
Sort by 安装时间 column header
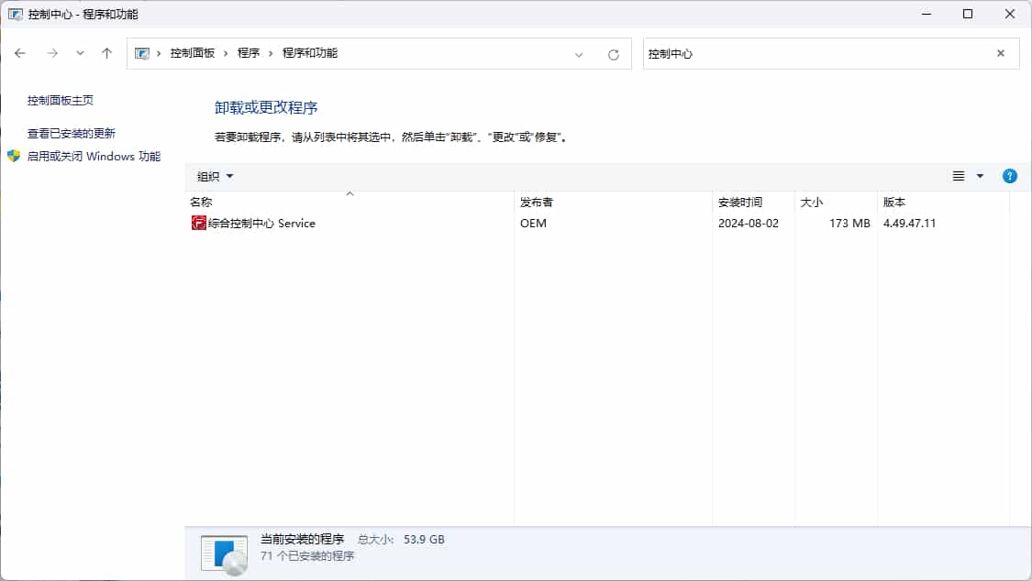753,202
